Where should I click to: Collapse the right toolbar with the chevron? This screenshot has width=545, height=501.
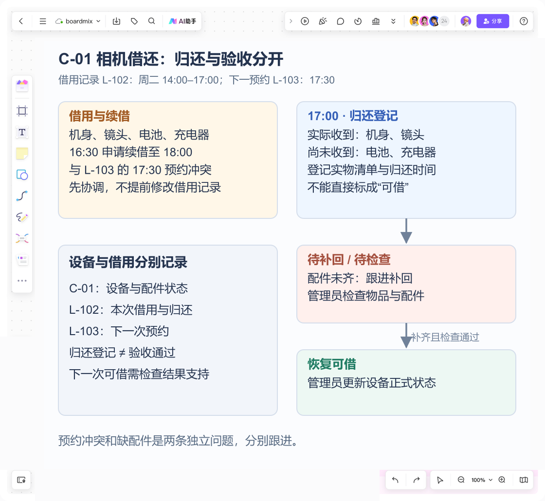[x=291, y=21]
